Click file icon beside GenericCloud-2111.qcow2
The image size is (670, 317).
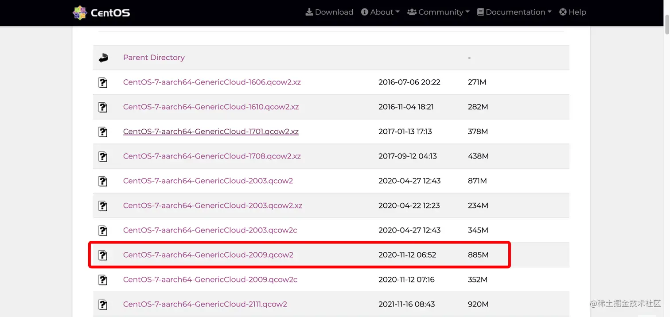[103, 305]
